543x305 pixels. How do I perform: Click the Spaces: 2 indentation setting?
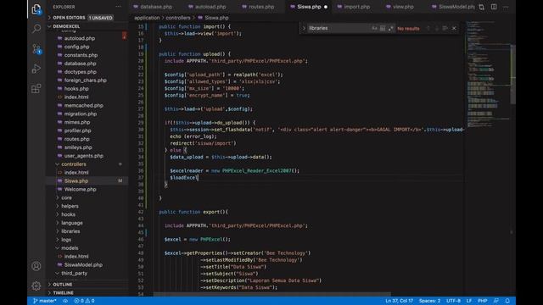pyautogui.click(x=429, y=301)
